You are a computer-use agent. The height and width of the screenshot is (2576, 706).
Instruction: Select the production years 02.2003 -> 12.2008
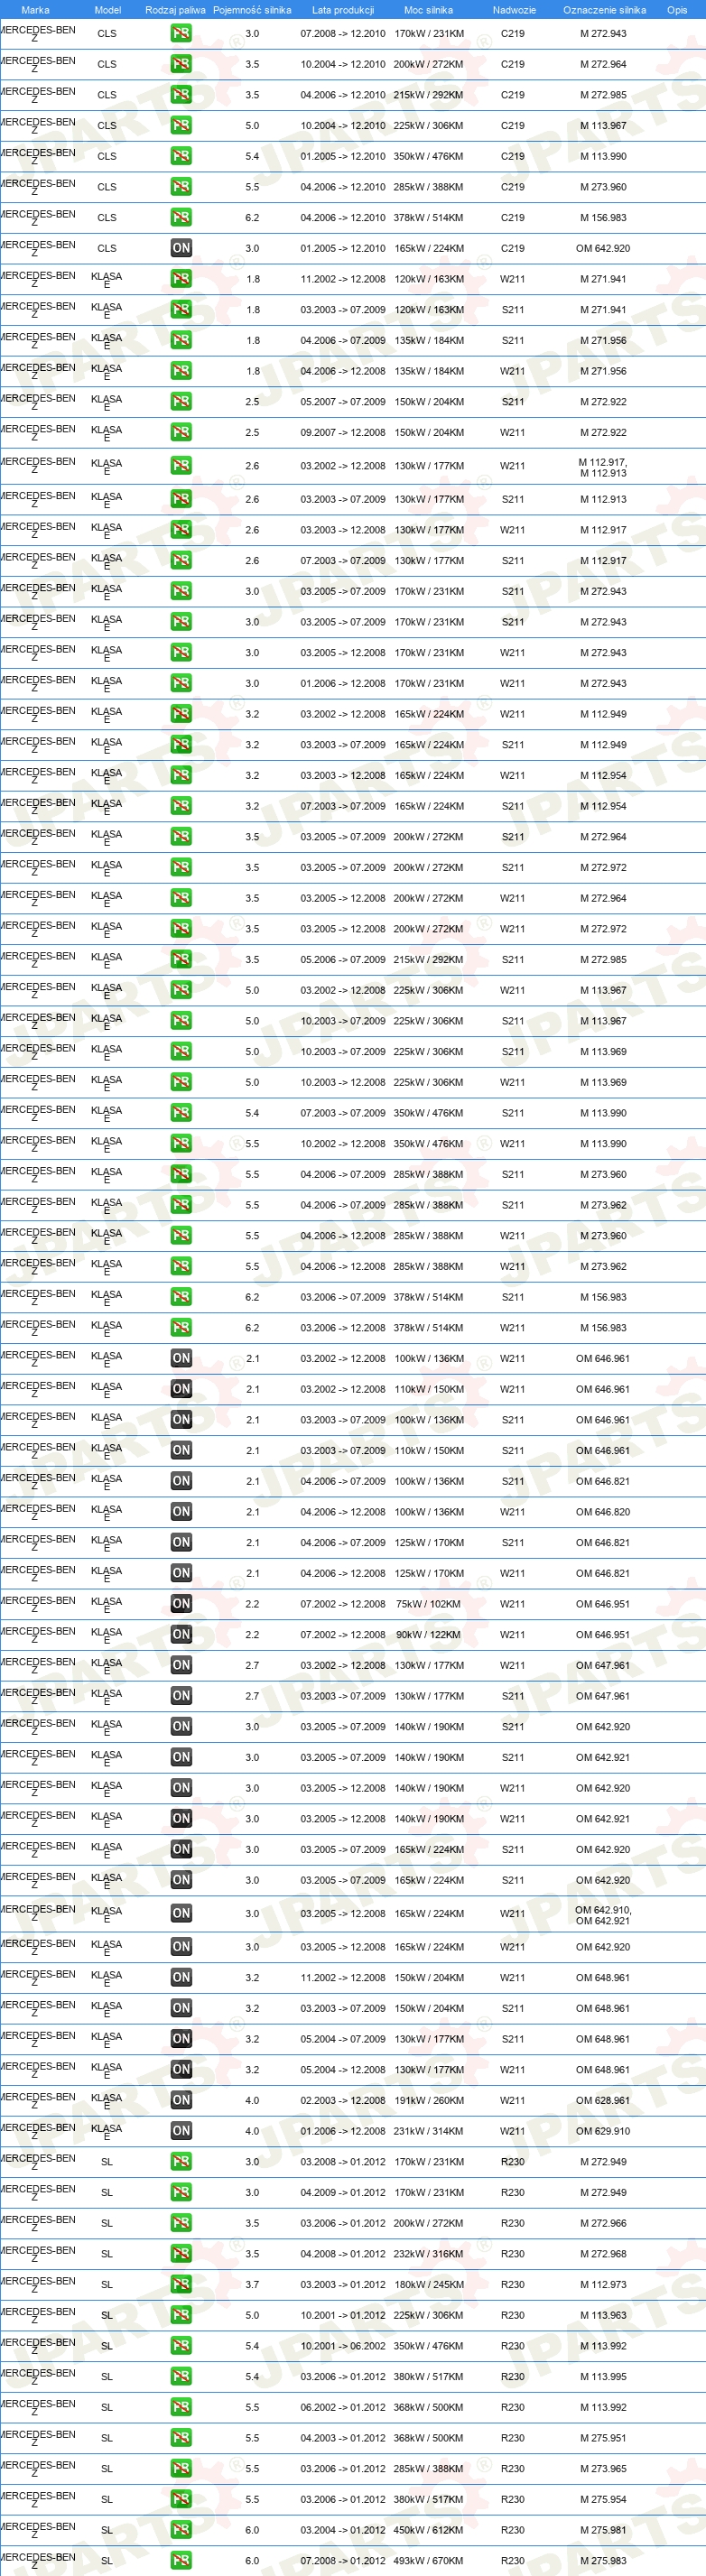click(343, 2100)
